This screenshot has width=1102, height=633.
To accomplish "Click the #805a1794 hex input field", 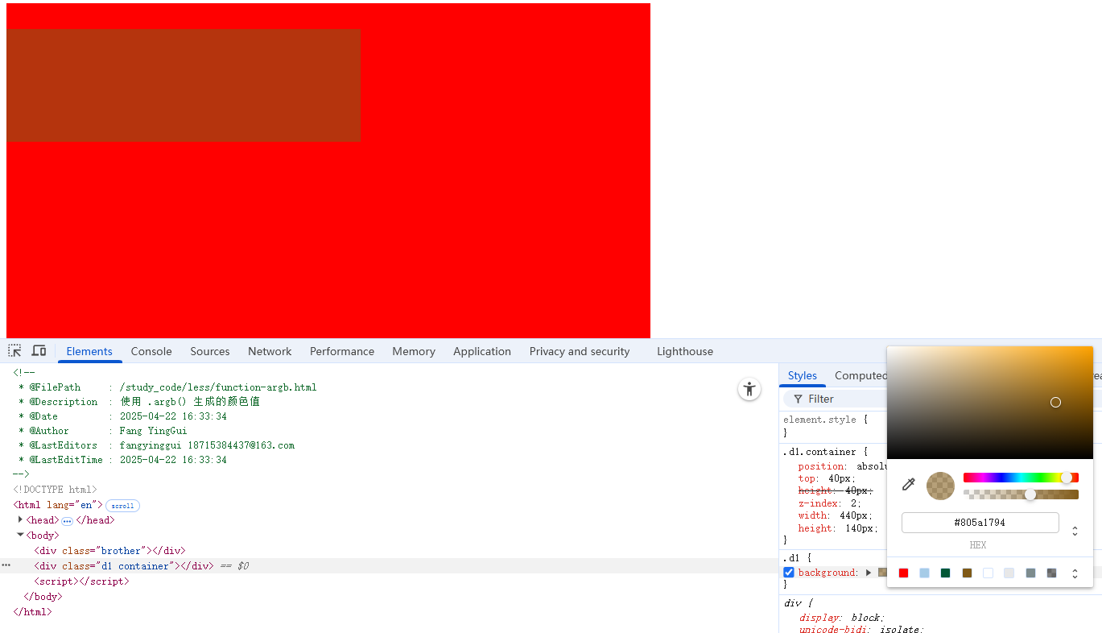I will [980, 523].
